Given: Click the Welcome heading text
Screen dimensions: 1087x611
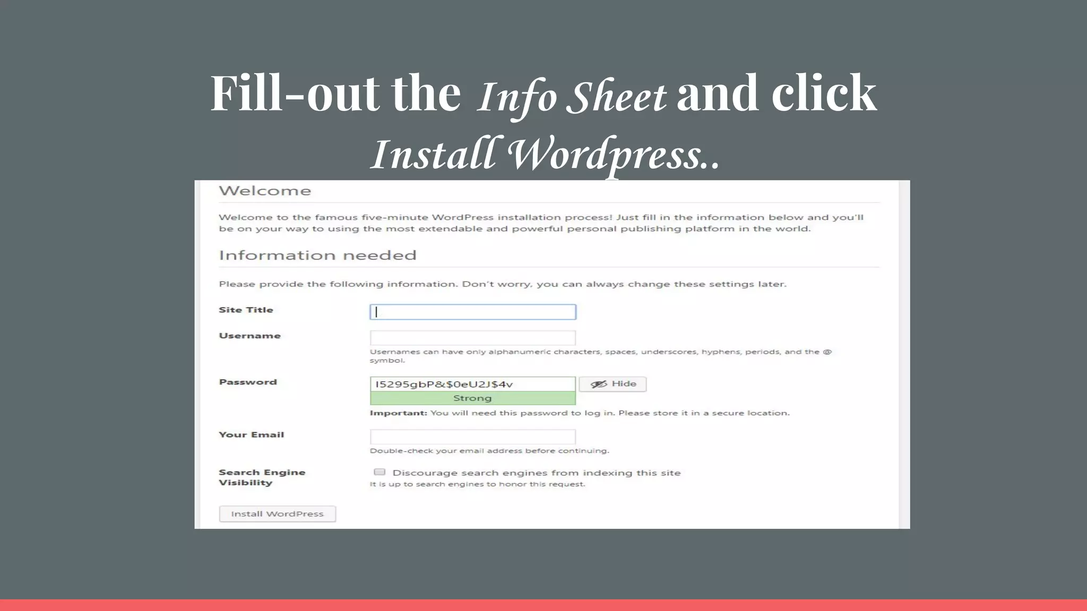Looking at the screenshot, I should pos(265,191).
